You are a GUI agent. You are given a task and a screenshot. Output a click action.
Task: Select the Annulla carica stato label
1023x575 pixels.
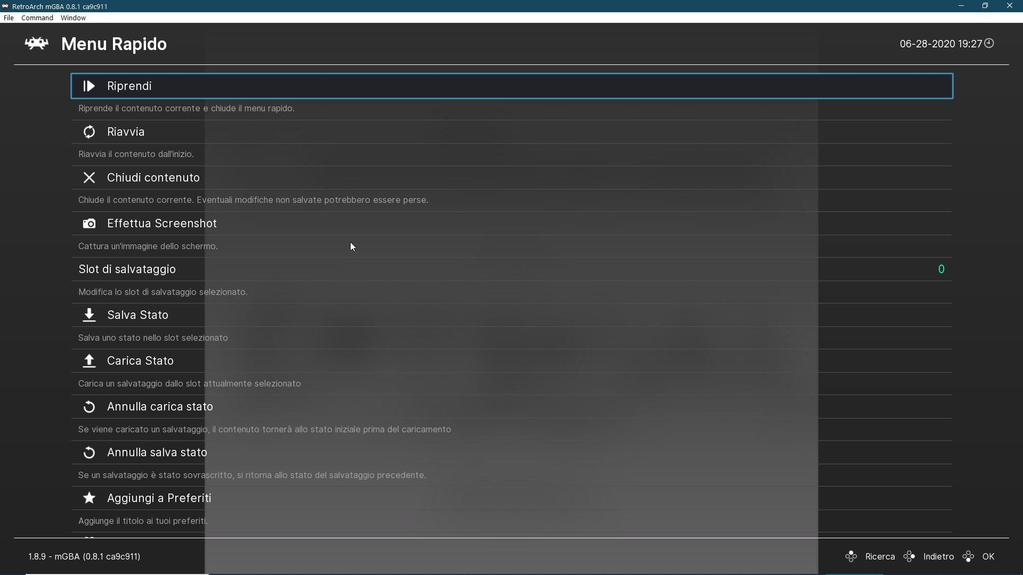(x=160, y=407)
